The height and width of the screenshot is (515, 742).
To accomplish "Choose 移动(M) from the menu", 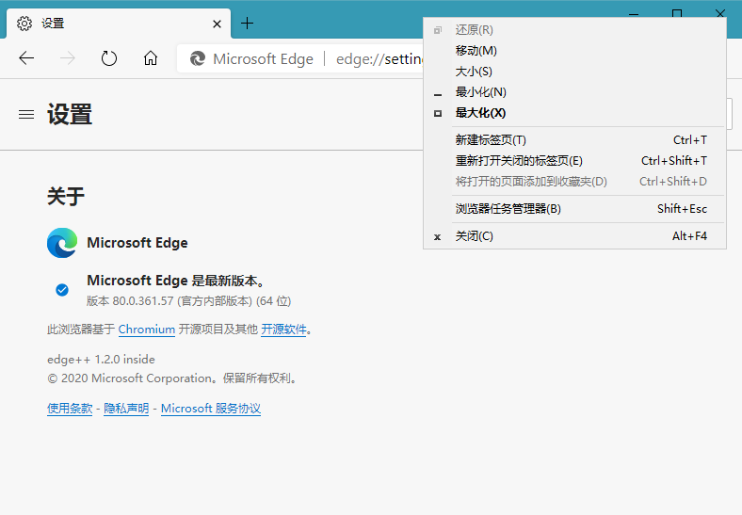I will [x=574, y=51].
